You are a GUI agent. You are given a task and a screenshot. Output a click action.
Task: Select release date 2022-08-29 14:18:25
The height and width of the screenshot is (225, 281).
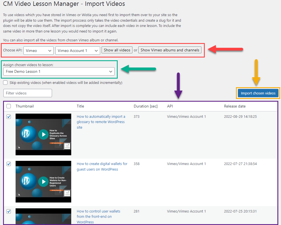pos(240,116)
